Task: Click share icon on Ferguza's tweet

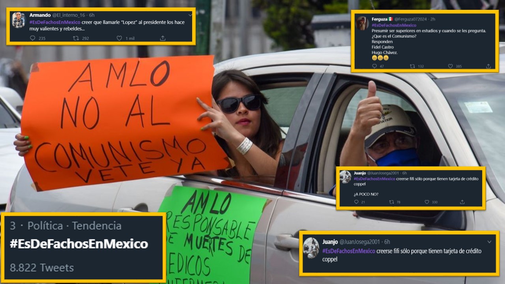Action: click(488, 66)
